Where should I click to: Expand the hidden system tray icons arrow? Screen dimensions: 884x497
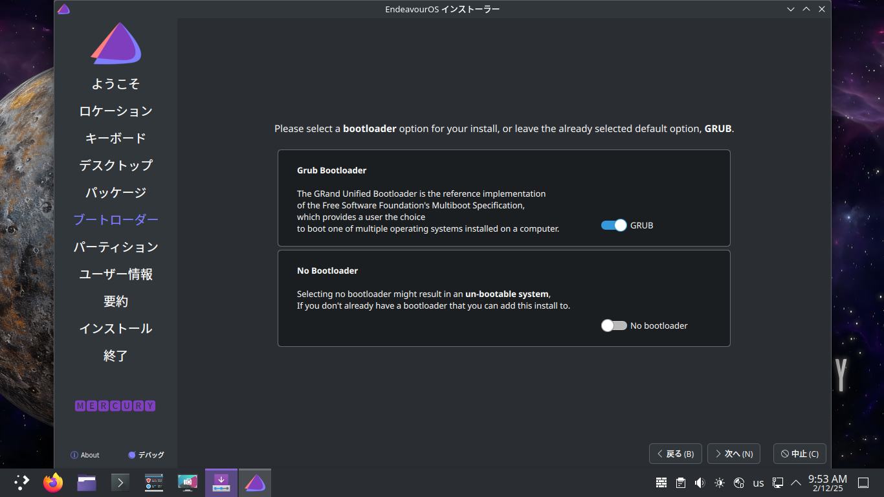point(796,482)
